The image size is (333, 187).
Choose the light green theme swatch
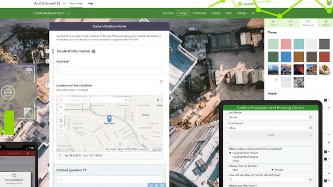click(x=273, y=44)
